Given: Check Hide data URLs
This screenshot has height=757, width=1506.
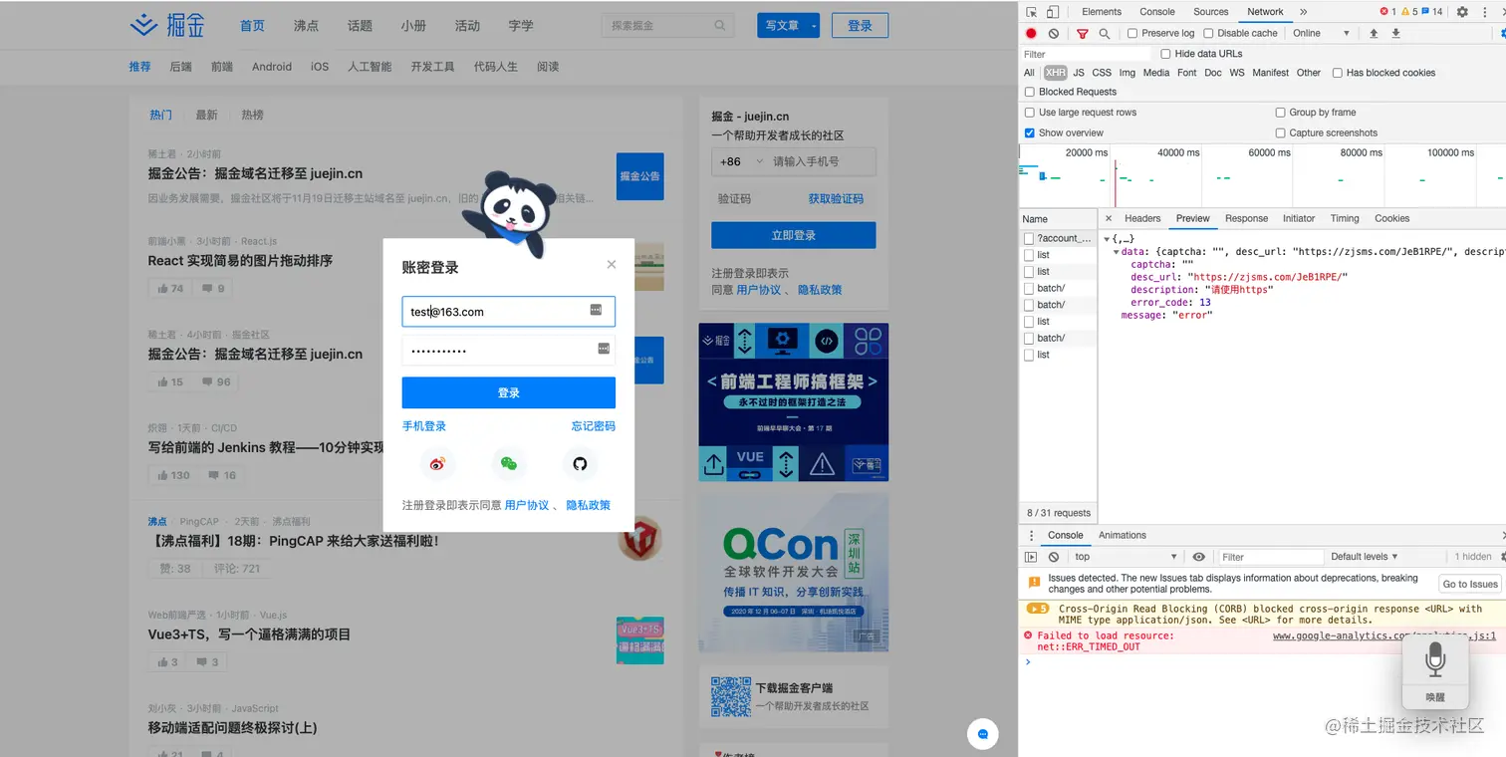Looking at the screenshot, I should pos(1166,54).
